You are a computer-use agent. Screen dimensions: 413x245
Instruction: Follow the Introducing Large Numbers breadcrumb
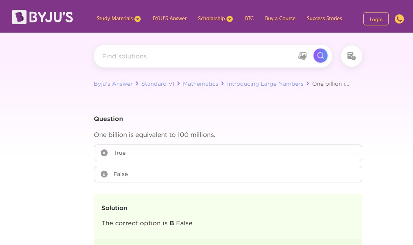(x=265, y=84)
